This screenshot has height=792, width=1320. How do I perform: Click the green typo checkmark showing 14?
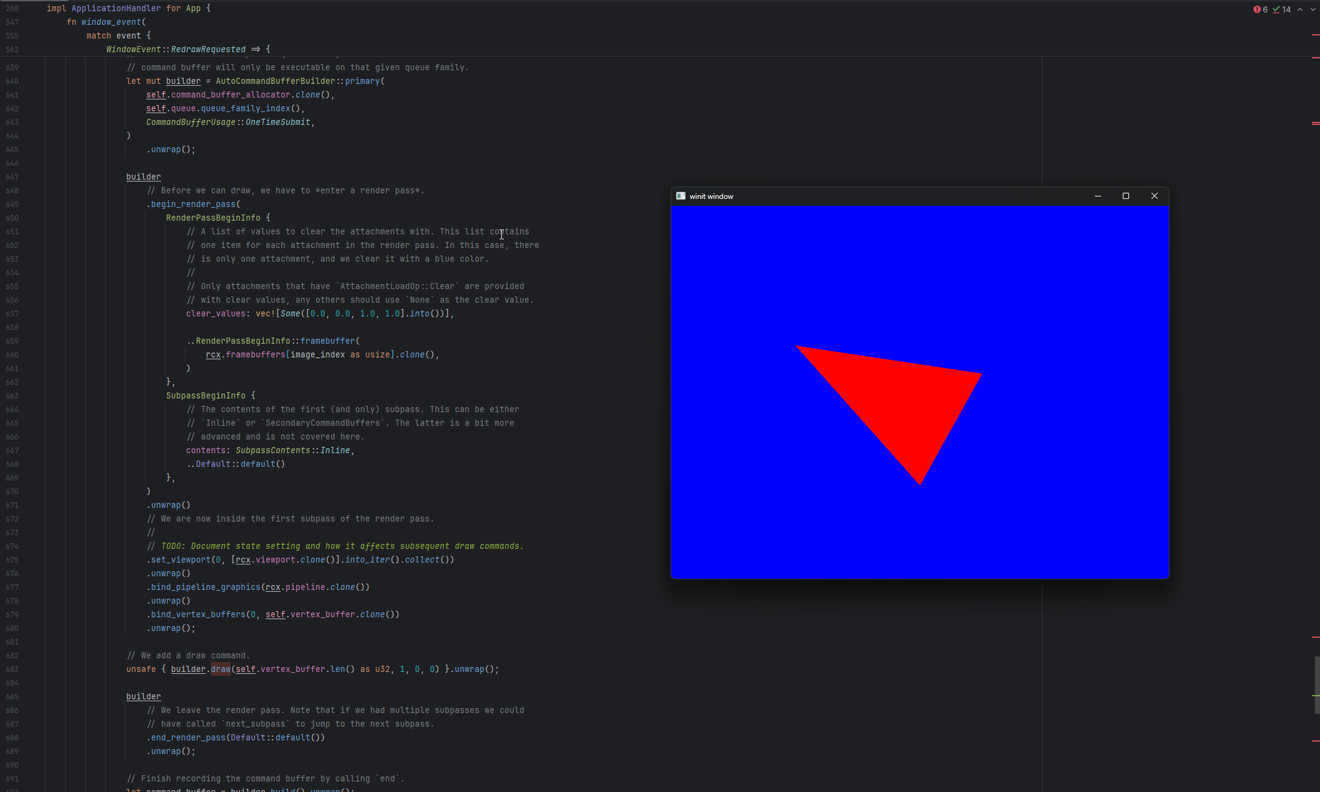click(1281, 9)
